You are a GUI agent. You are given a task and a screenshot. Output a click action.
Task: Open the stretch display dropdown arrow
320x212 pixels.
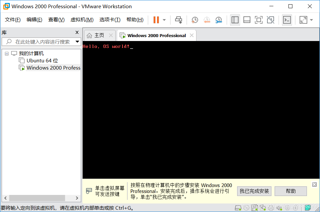pos(311,20)
